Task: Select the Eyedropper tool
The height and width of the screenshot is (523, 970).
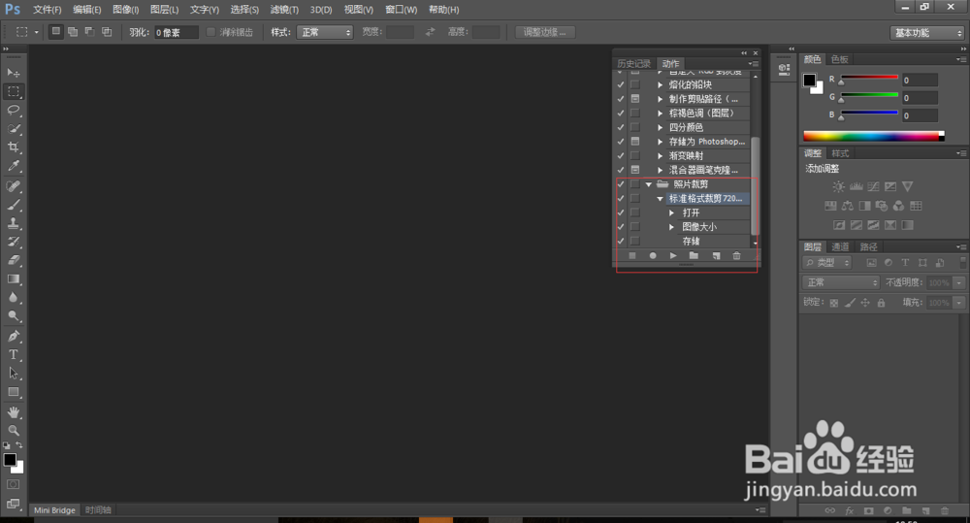Action: 13,165
